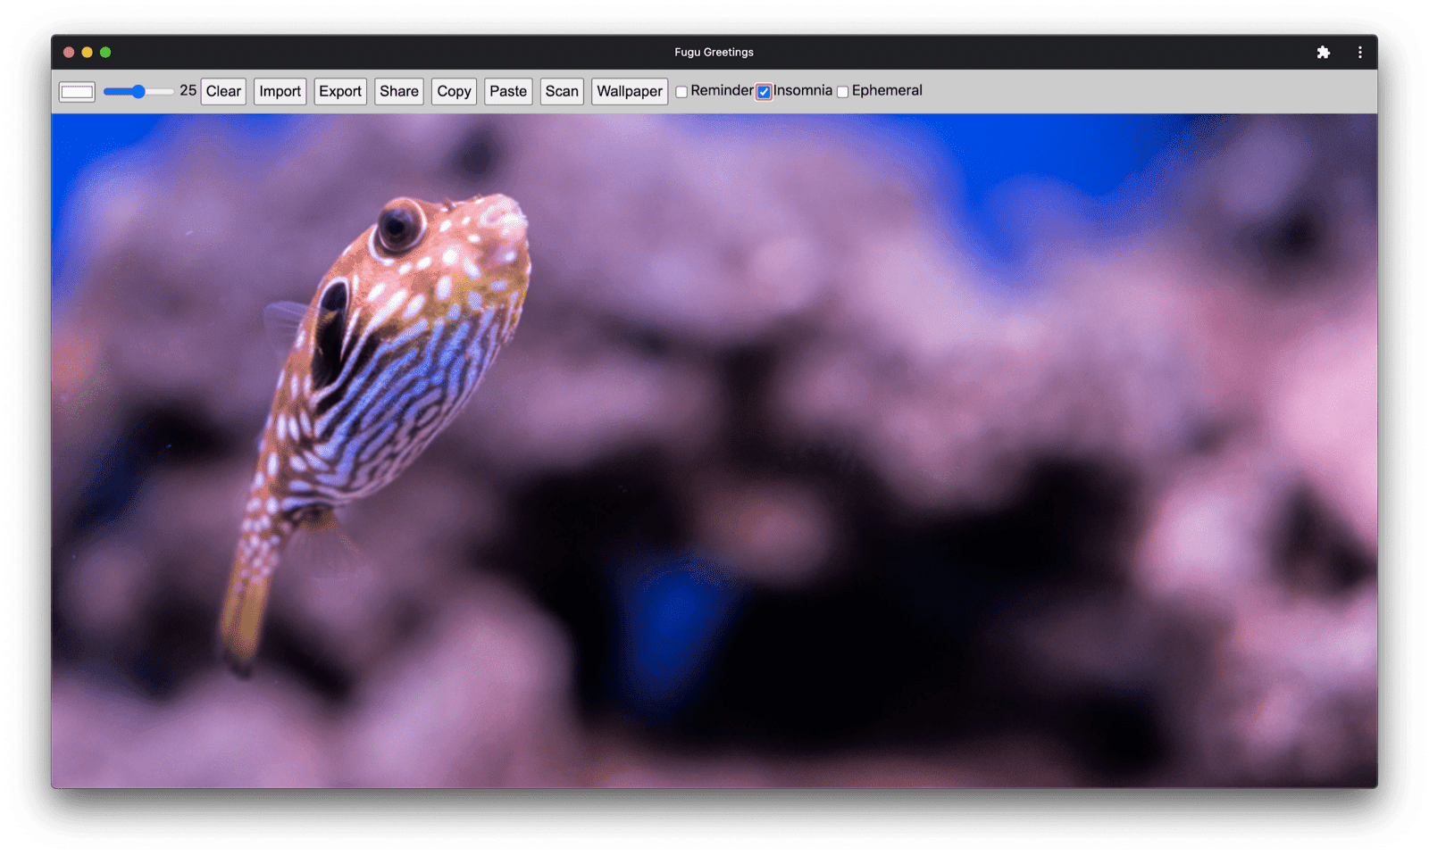
Task: Open the extensions puzzle-piece icon
Action: (1323, 53)
